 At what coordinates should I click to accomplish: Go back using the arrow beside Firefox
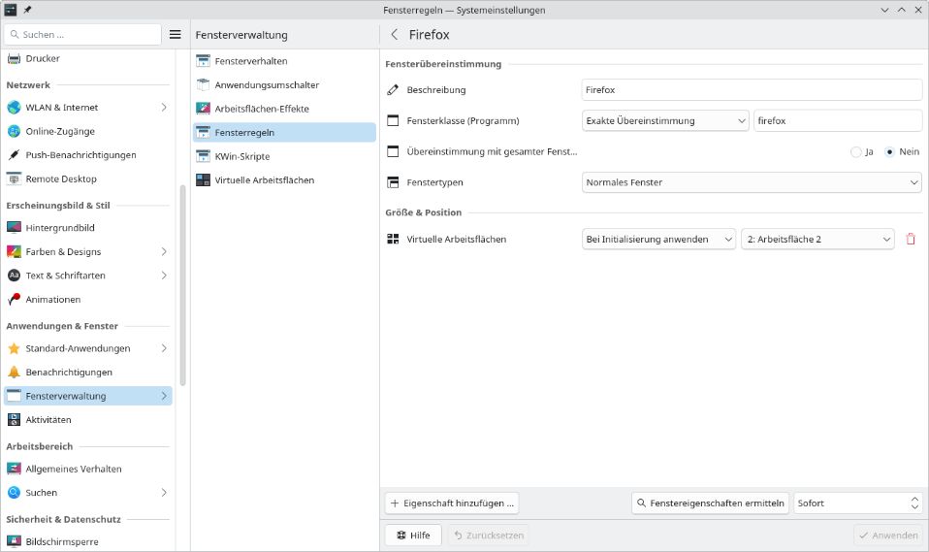coord(395,34)
